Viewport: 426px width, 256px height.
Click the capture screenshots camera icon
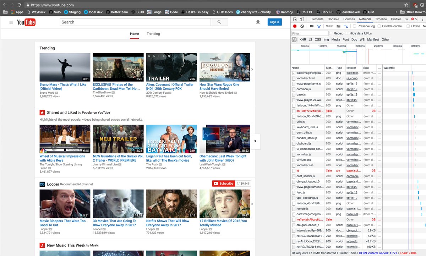[x=312, y=26]
